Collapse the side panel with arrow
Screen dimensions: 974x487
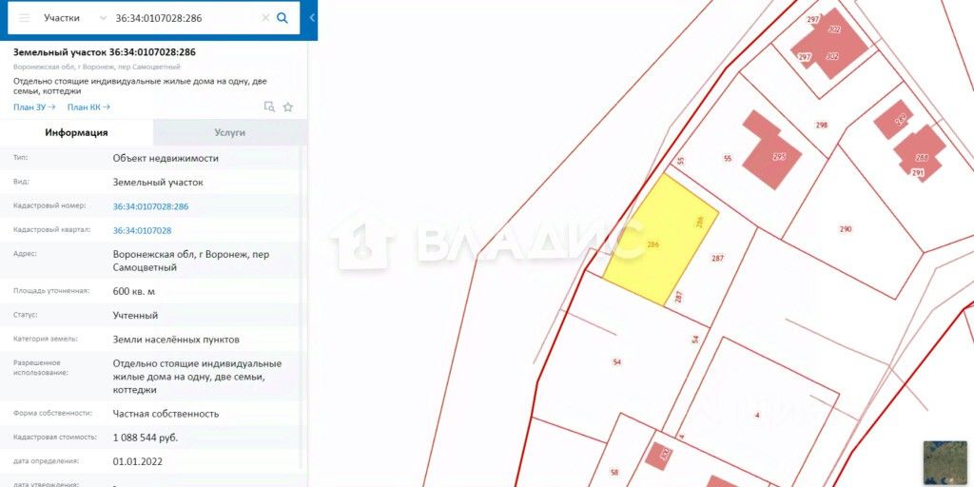point(312,18)
